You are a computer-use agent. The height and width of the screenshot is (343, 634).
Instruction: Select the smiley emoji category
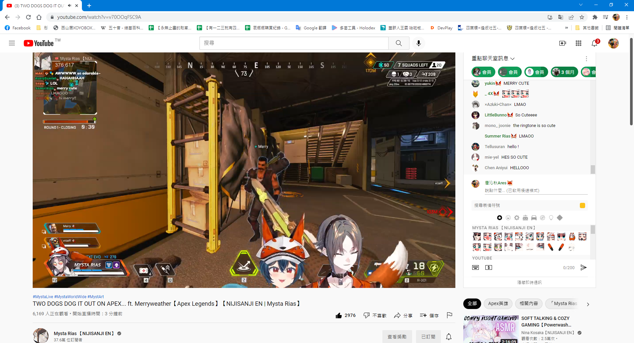pos(508,218)
